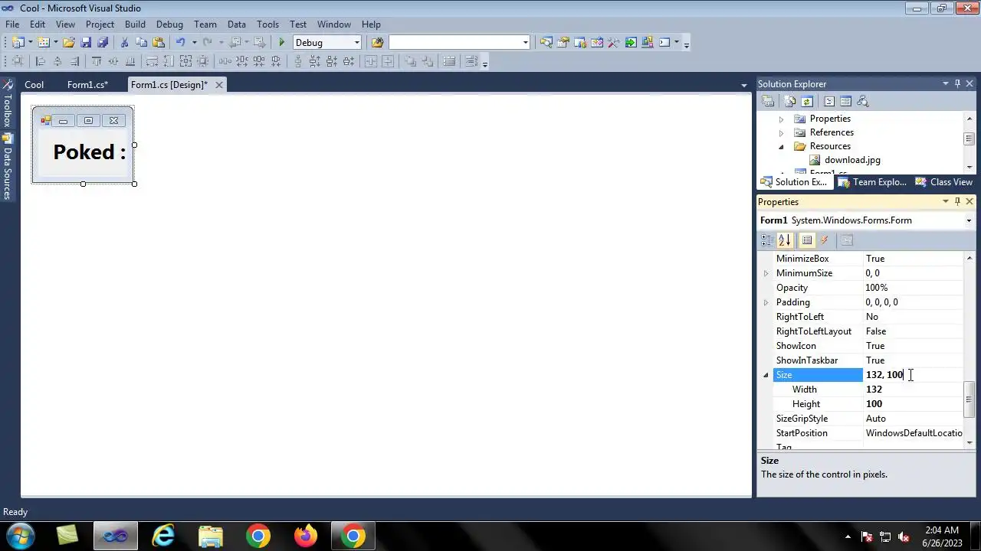Click Show All Files in Solution Explorer
Viewport: 981px width, 551px height.
click(789, 102)
